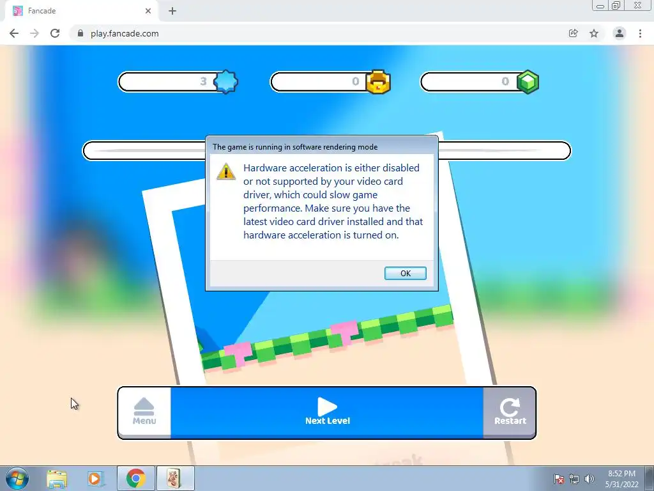Open the Chrome profile menu
This screenshot has width=654, height=491.
tap(620, 33)
